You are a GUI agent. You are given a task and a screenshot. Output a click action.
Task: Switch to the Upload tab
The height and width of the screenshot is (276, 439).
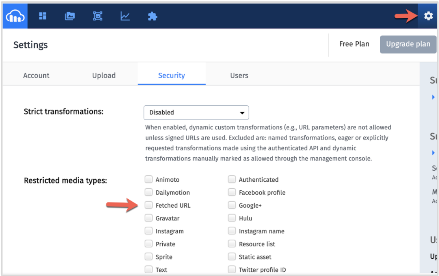104,75
